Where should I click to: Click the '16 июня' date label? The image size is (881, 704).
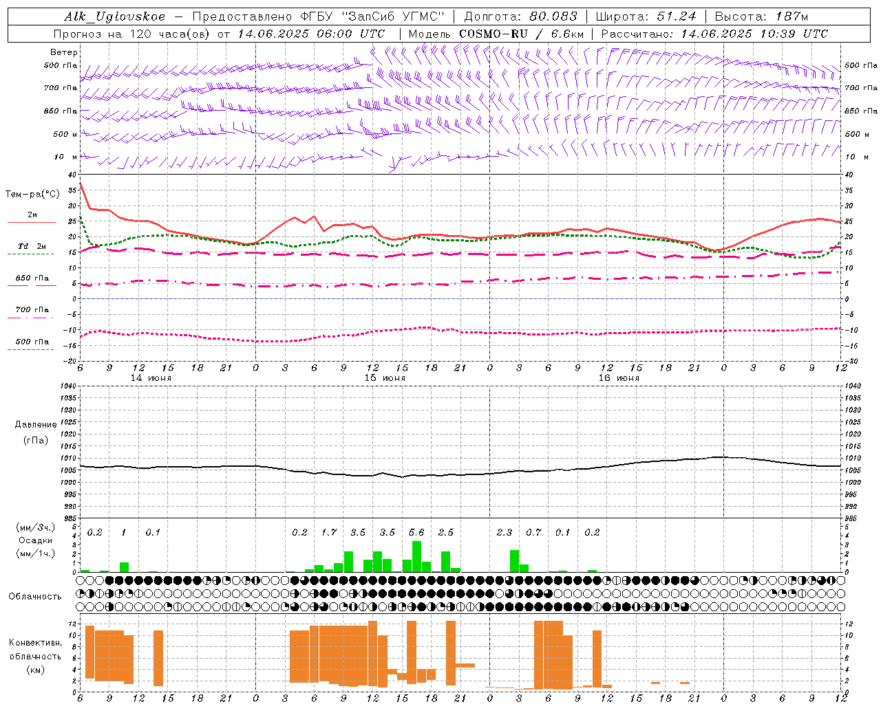pyautogui.click(x=619, y=378)
